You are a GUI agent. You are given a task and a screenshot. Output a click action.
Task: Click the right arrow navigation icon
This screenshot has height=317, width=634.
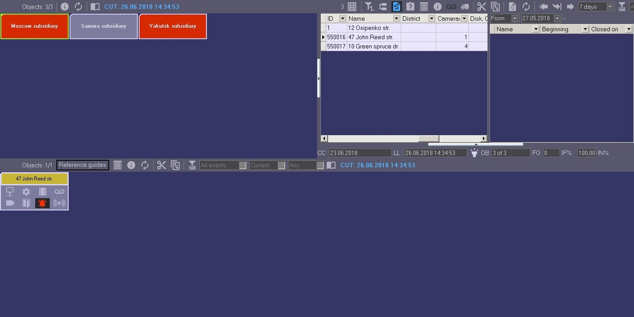click(x=571, y=7)
